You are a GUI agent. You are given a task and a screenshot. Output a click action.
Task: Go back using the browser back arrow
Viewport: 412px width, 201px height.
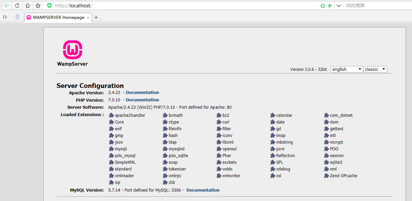coord(7,5)
